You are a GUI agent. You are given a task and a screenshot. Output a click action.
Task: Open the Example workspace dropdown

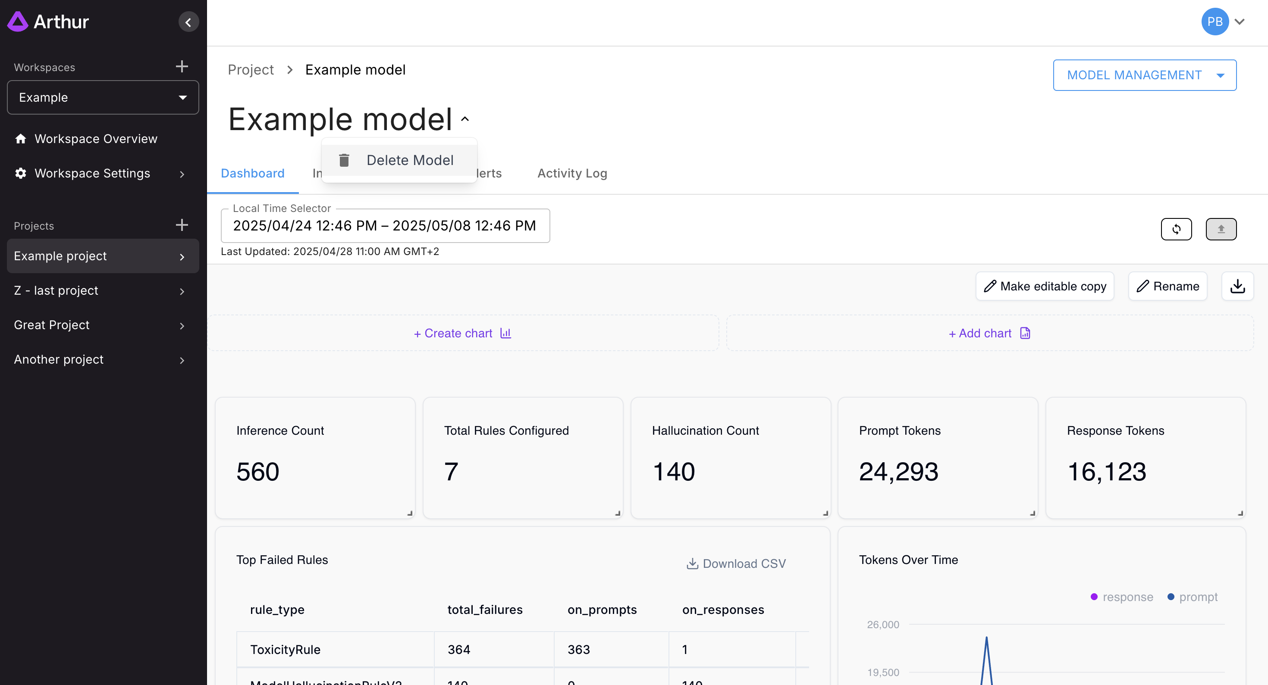coord(103,97)
